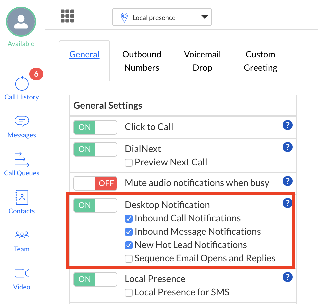318x304 pixels.
Task: Open the Video camera icon
Action: (x=22, y=274)
